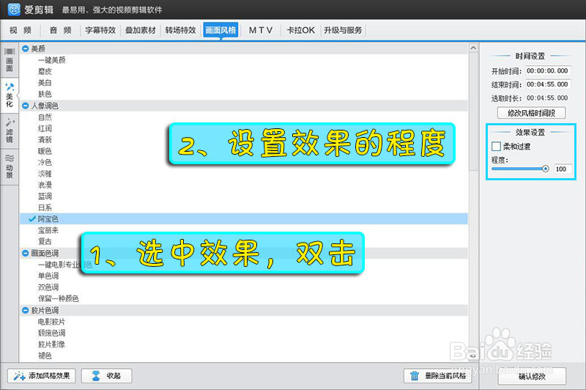
Task: Select the 双色调 effect
Action: click(48, 287)
